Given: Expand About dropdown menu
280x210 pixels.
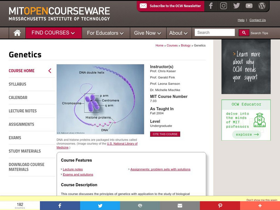Looking at the screenshot, I should (x=178, y=33).
